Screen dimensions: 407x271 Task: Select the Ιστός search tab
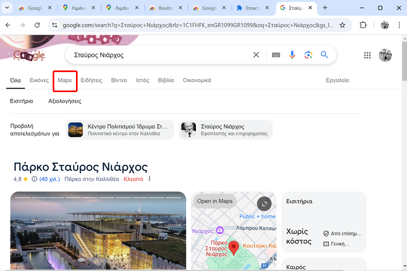coord(143,80)
